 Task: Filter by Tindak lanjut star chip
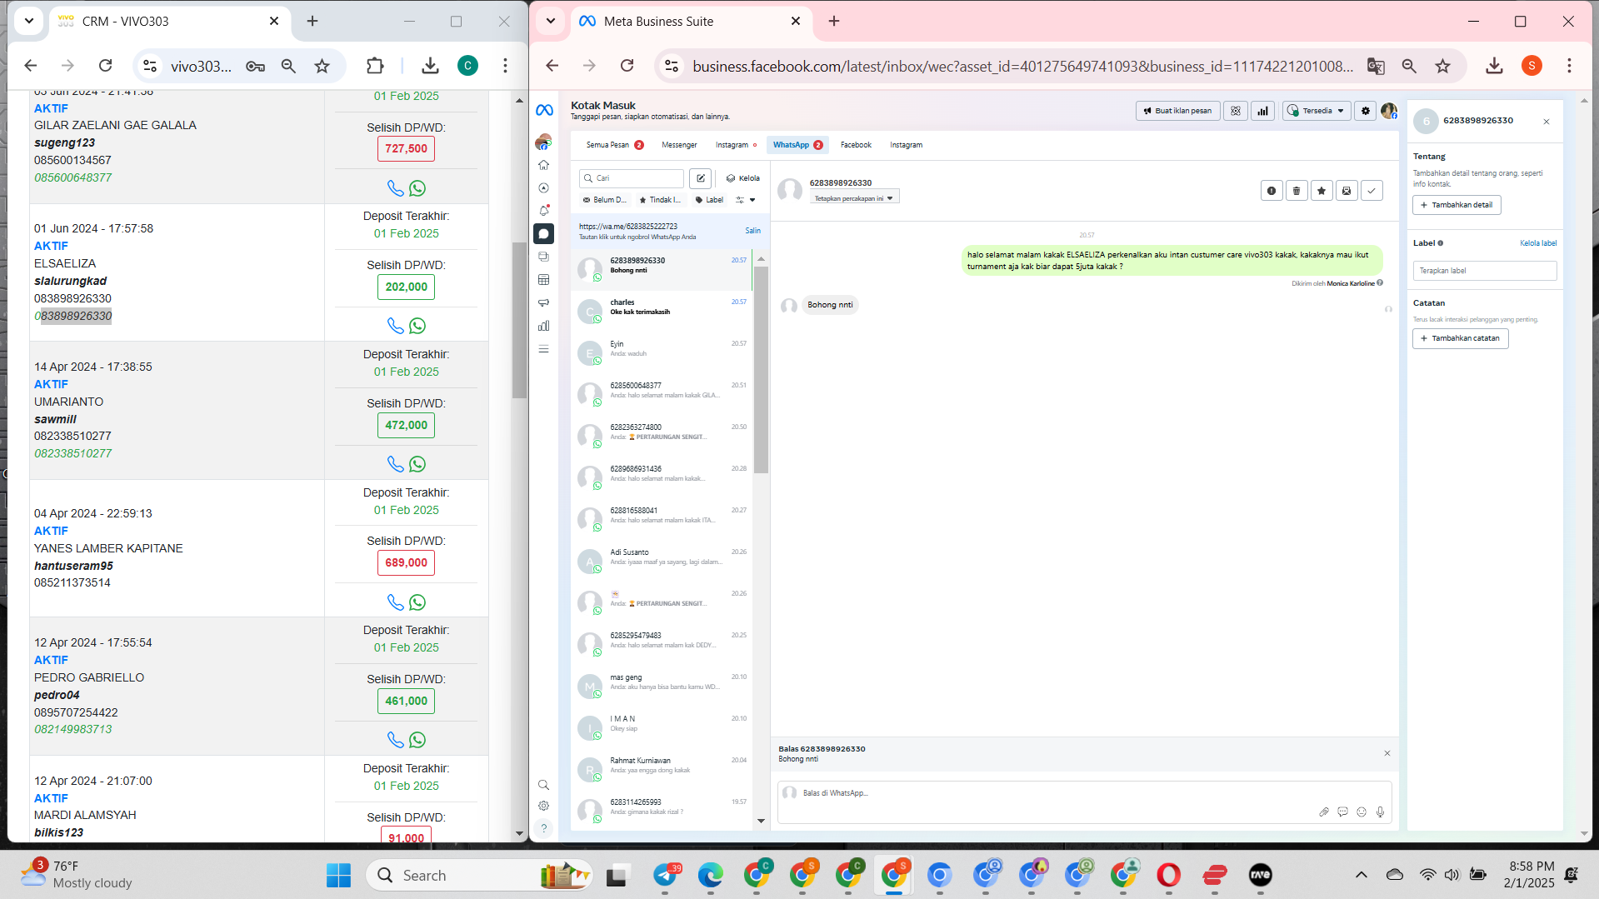[x=659, y=200]
